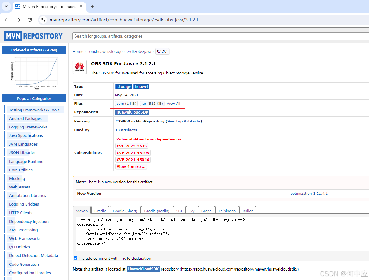Screen dimensions: 369x280
Task: Open Mocking category
Action: click(17, 178)
